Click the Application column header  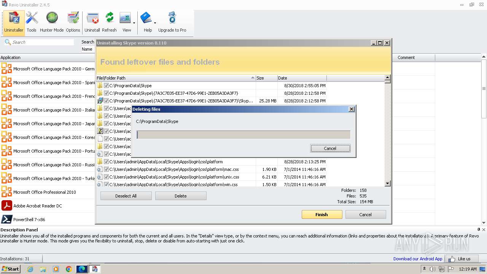[48, 57]
